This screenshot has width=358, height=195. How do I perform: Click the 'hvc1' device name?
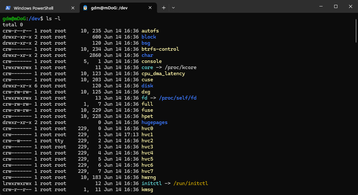[147, 135]
